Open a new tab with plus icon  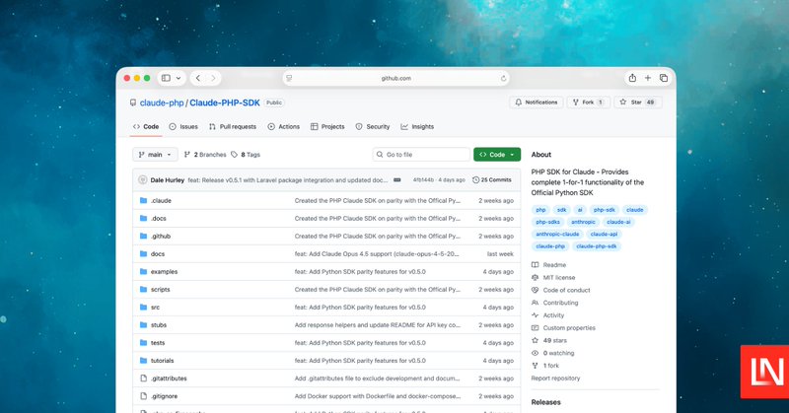pos(648,78)
